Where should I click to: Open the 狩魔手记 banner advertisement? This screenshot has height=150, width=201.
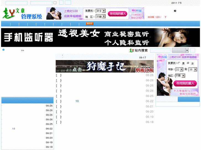[105, 66]
